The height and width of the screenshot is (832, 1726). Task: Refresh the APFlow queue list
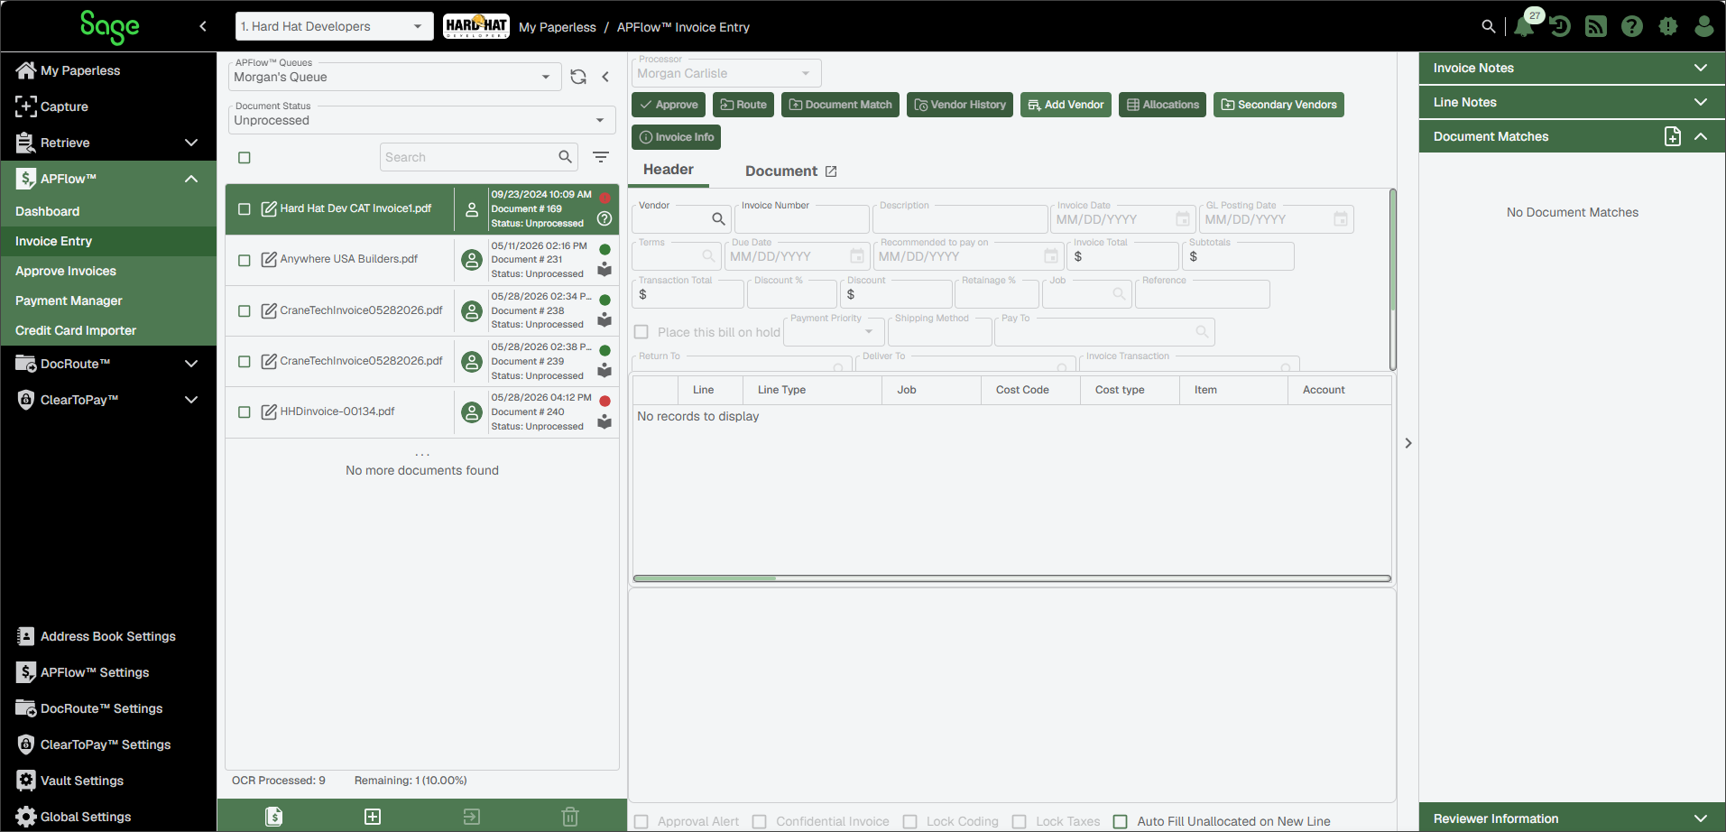pos(578,77)
